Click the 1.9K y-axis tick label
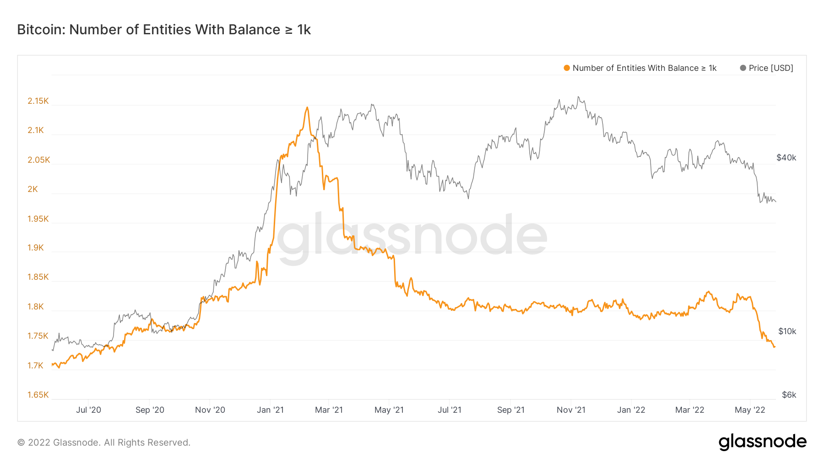The image size is (824, 463). pyautogui.click(x=36, y=248)
